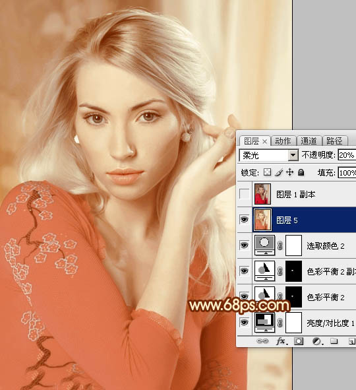The width and height of the screenshot is (356, 390).
Task: Switch to the 通道 tab
Action: coord(309,141)
